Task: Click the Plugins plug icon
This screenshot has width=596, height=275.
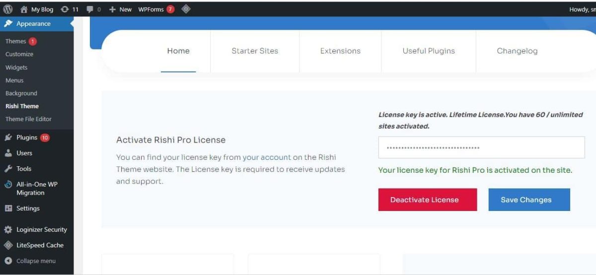Action: click(x=8, y=137)
